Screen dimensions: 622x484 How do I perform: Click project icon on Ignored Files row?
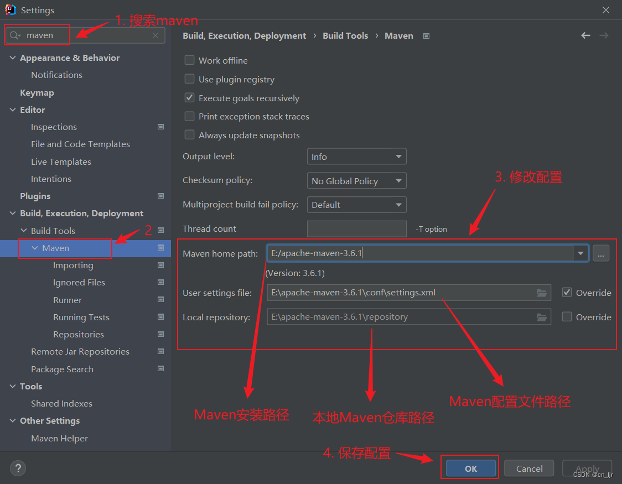coord(160,282)
